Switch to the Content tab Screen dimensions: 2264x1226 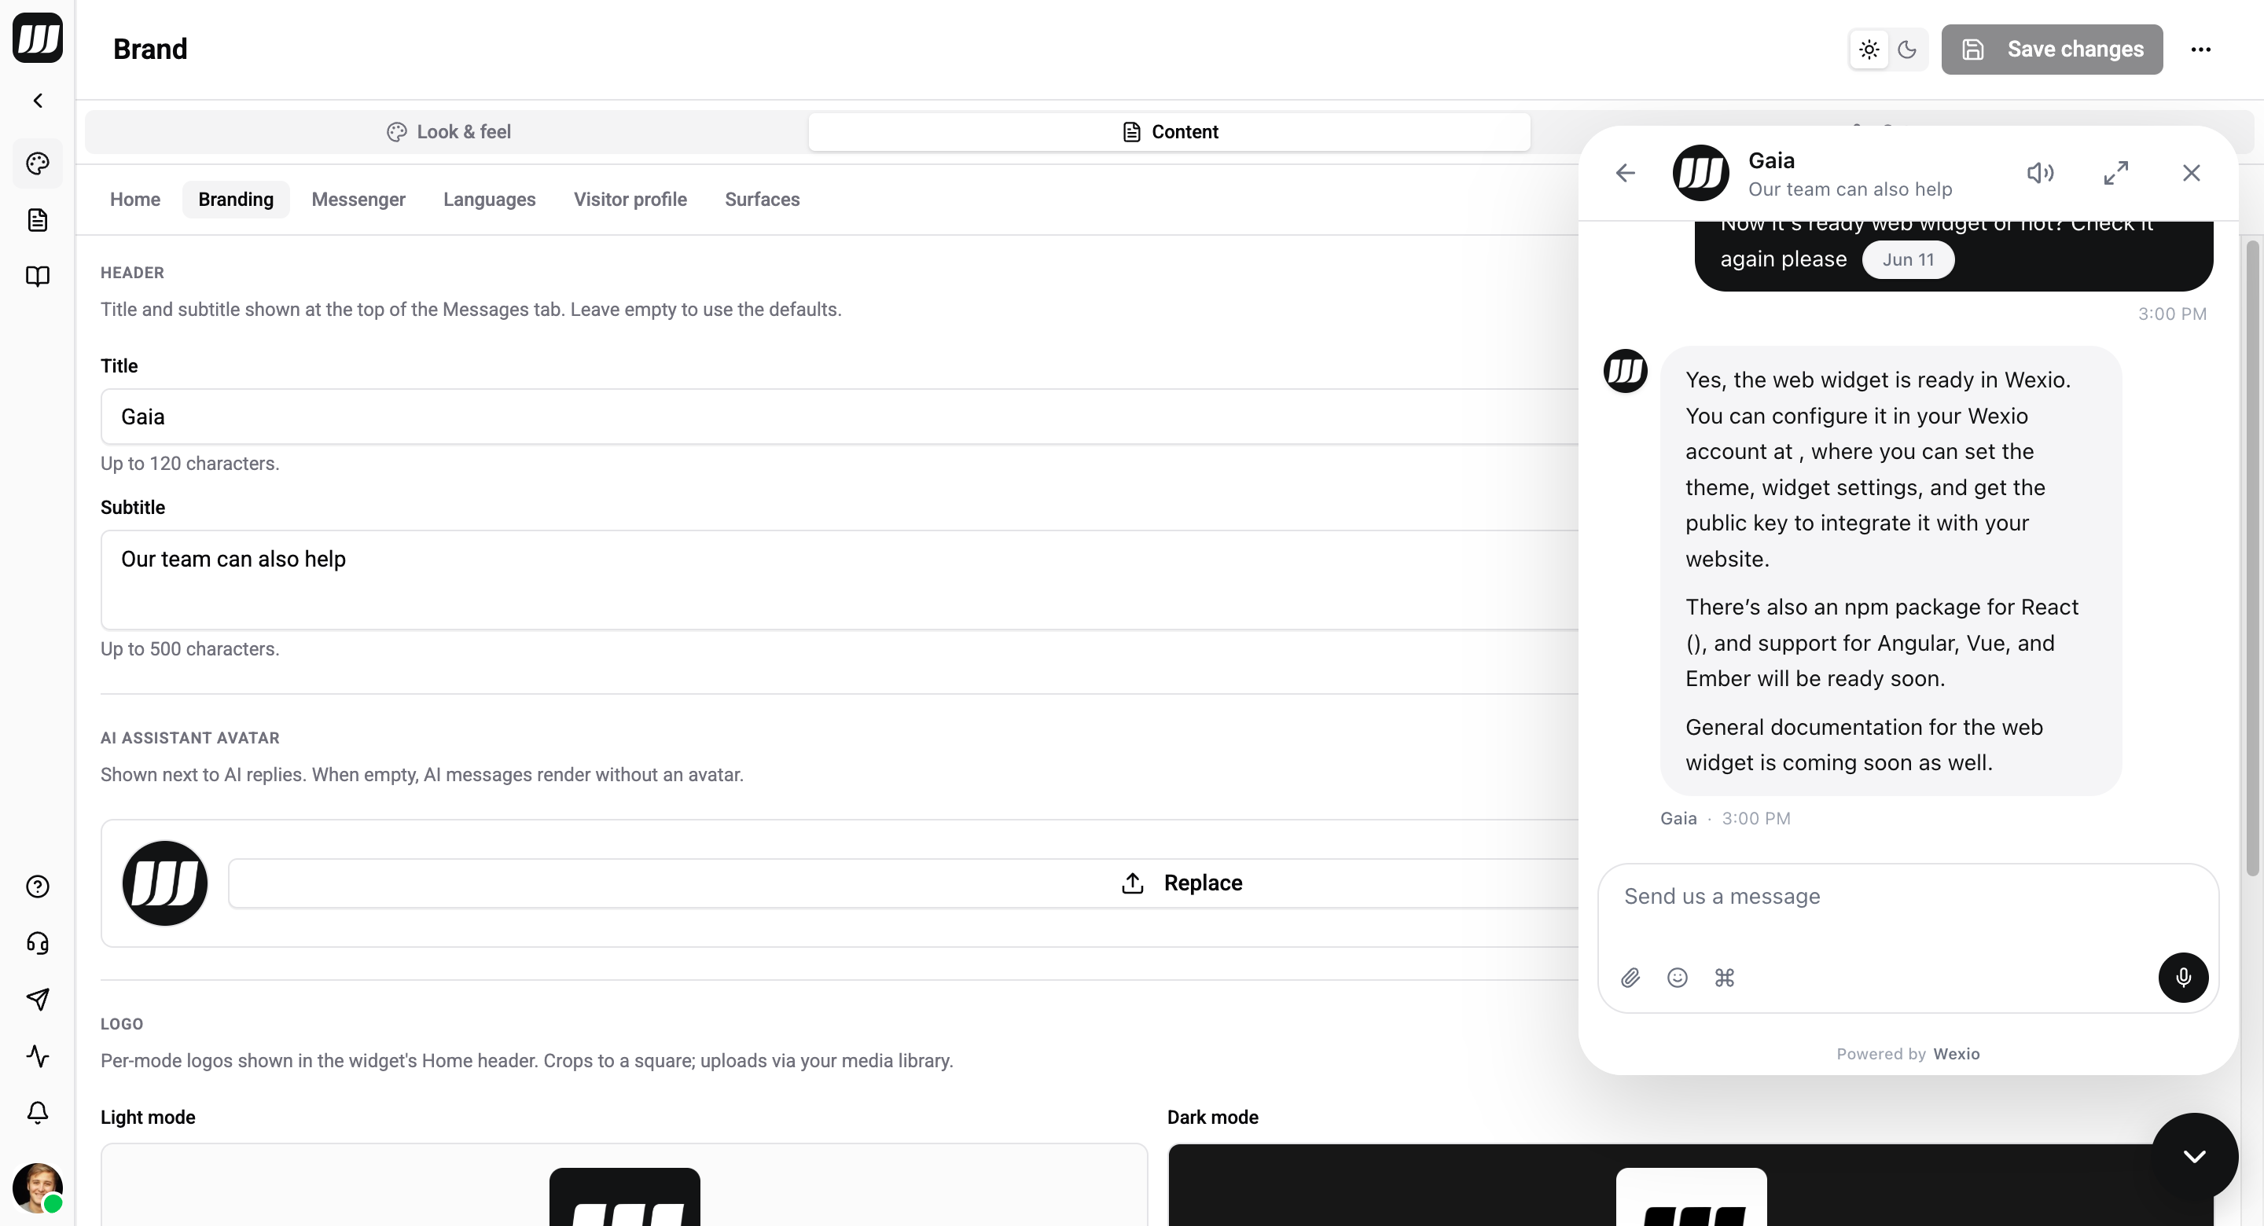pos(1170,132)
